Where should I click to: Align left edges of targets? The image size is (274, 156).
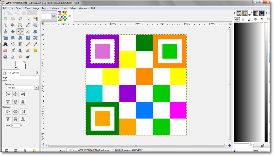(x=8, y=94)
